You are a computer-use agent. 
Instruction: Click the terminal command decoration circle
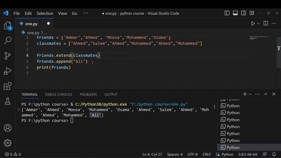coord(18,109)
